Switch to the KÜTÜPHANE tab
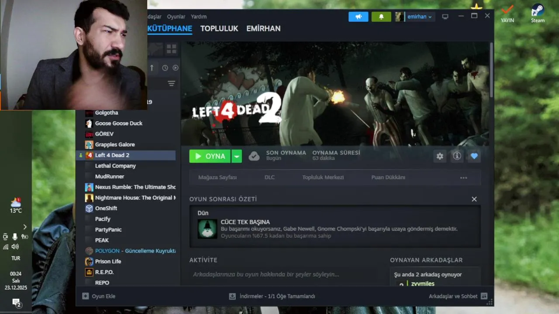559x314 pixels. (x=170, y=28)
